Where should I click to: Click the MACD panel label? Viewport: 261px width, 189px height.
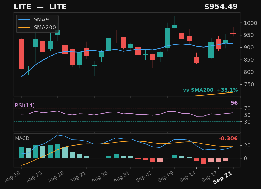tap(22, 138)
